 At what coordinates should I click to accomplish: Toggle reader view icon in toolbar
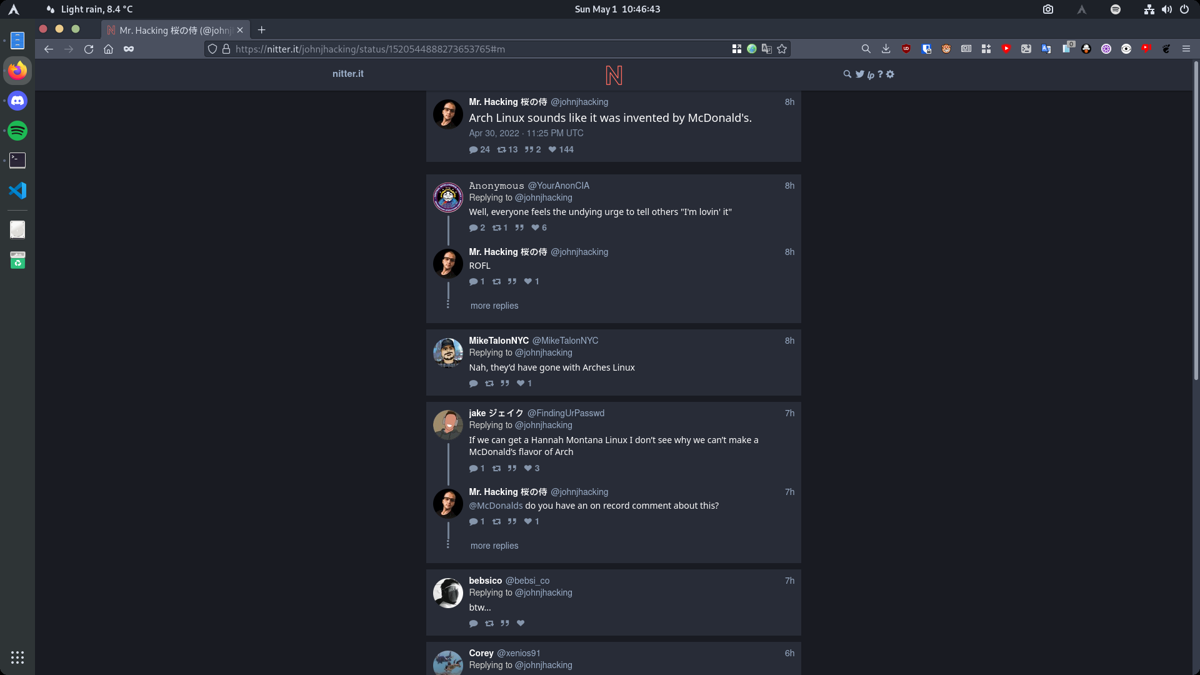point(966,49)
